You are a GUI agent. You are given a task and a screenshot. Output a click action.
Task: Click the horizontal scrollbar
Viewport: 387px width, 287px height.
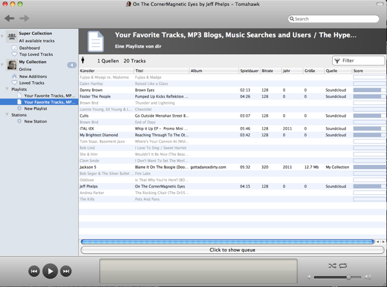tap(227, 242)
